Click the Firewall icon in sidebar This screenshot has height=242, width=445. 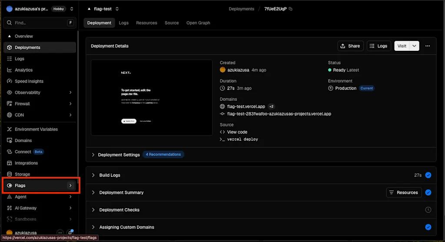[10, 103]
